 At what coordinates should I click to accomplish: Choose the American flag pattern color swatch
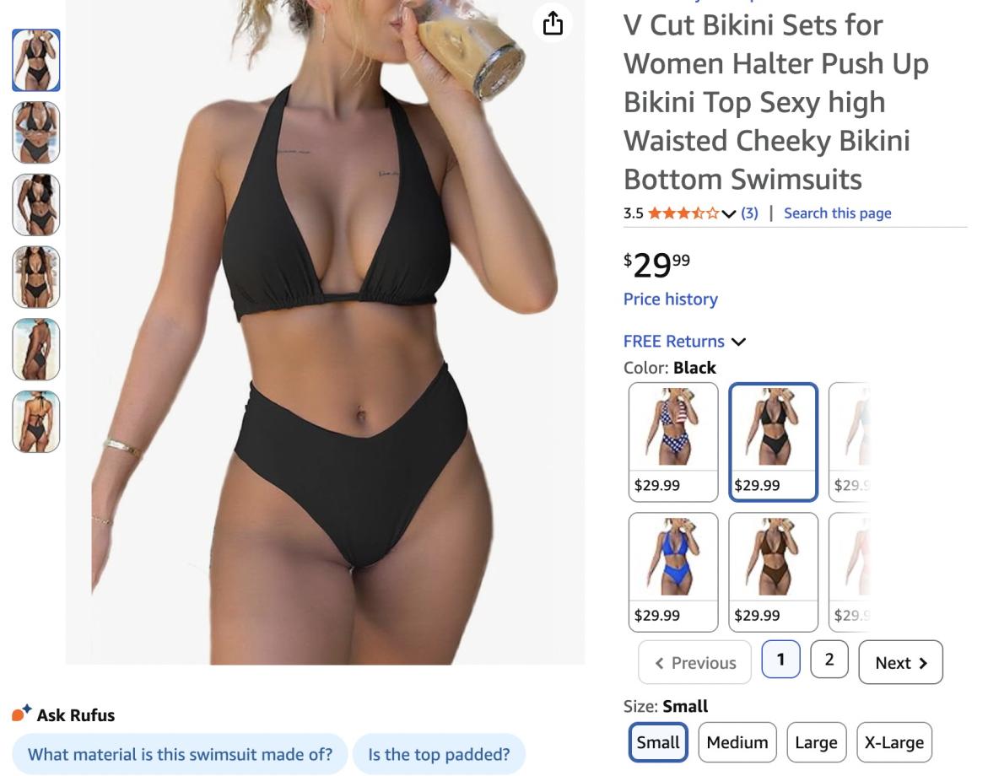click(x=673, y=441)
